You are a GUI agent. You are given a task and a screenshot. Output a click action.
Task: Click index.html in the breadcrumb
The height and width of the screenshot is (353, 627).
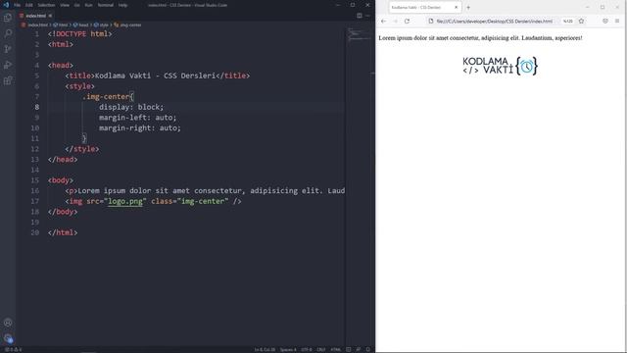(37, 25)
